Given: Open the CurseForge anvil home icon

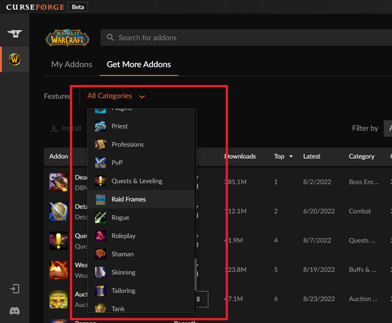Looking at the screenshot, I should click(15, 33).
